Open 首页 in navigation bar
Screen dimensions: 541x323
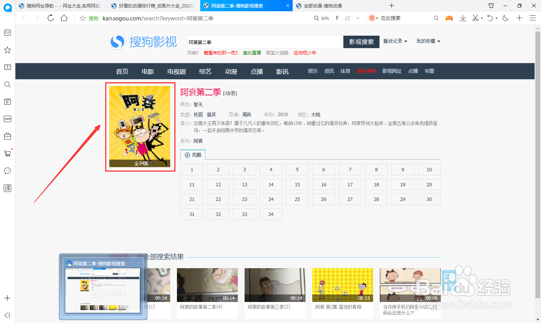pyautogui.click(x=122, y=71)
